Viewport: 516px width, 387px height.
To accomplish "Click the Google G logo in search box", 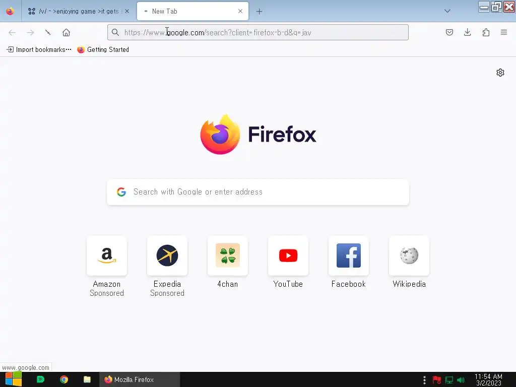I will 121,192.
